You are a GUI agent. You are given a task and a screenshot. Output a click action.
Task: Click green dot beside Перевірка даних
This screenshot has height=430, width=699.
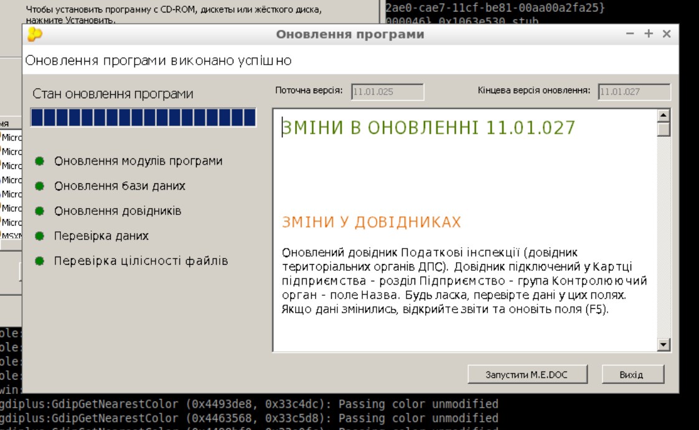[40, 236]
